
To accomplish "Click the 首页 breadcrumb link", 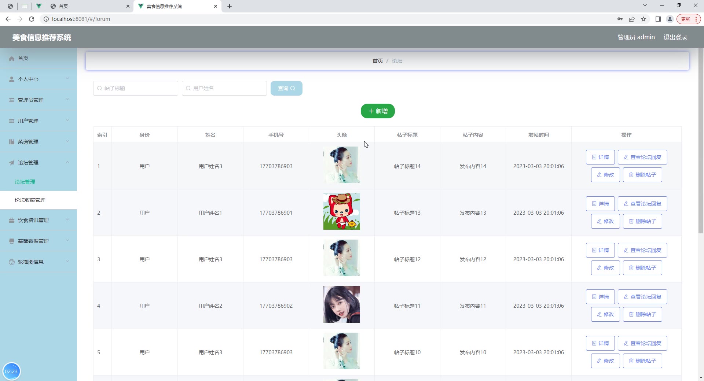I will point(378,61).
